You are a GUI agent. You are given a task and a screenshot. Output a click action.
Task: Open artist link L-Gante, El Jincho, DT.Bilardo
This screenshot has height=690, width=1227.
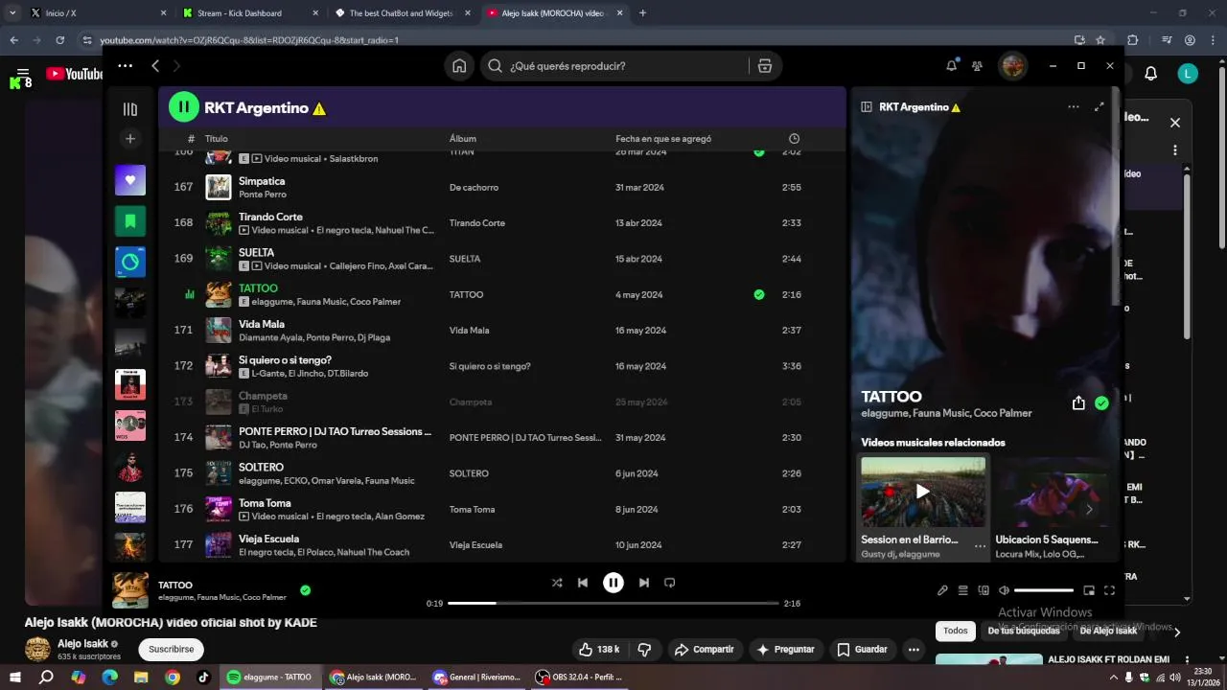click(310, 374)
